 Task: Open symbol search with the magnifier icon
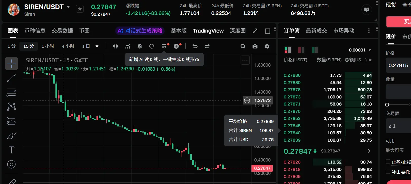(243, 46)
